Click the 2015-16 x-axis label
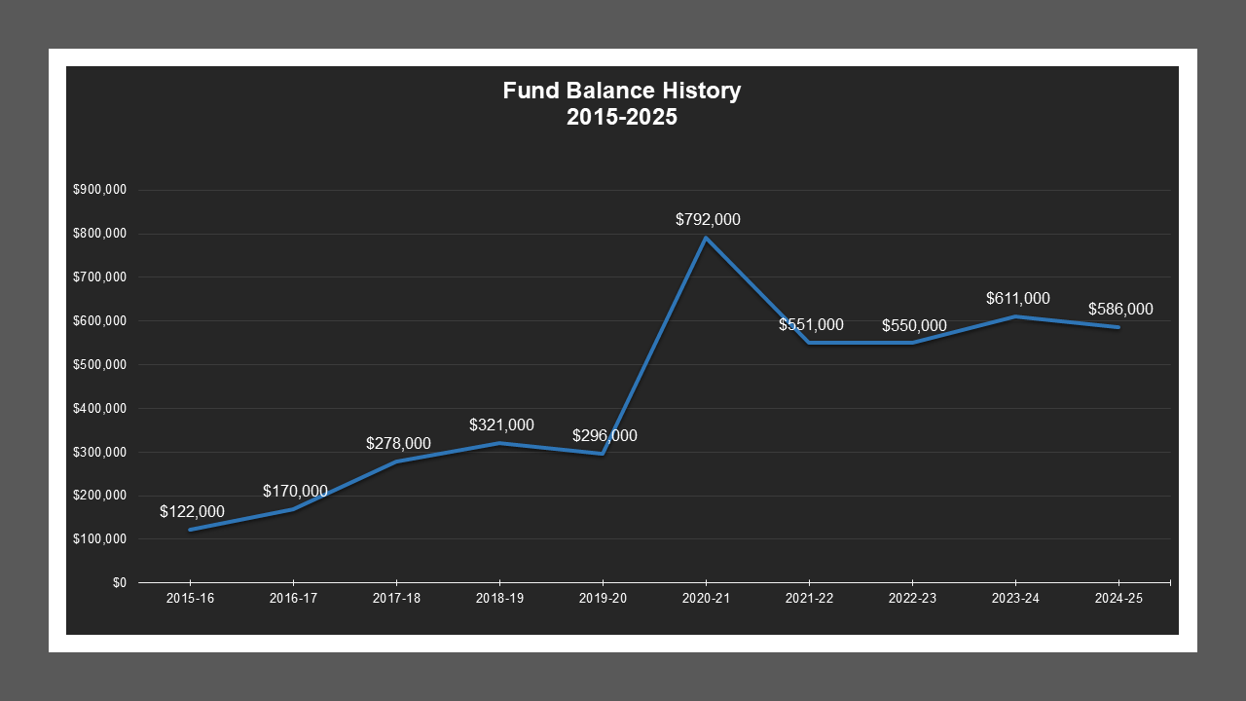This screenshot has height=701, width=1246. (x=190, y=599)
